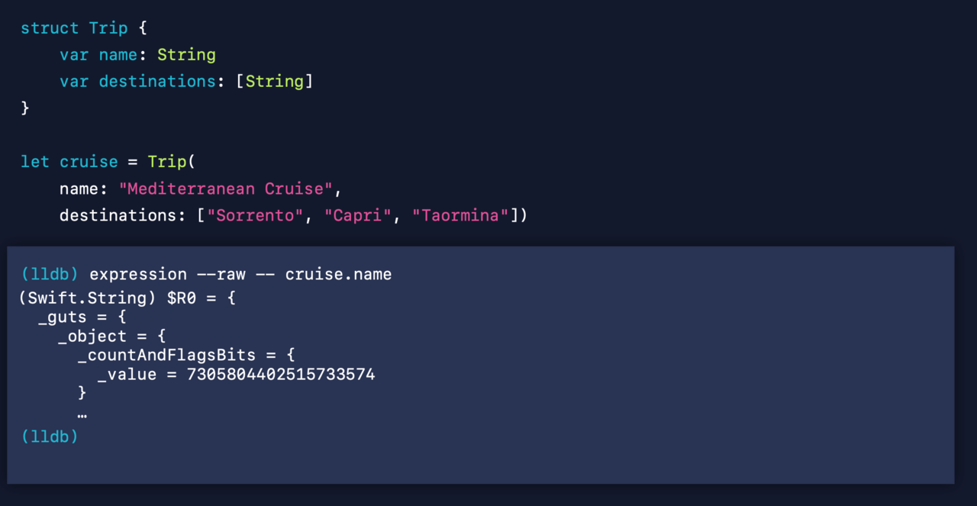The width and height of the screenshot is (977, 506).
Task: Click the _countAndFlagsBits field line
Action: [185, 355]
